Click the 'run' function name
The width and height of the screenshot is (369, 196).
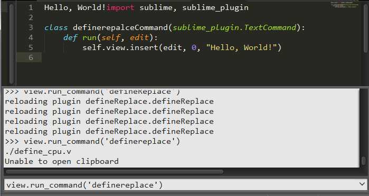coord(89,38)
